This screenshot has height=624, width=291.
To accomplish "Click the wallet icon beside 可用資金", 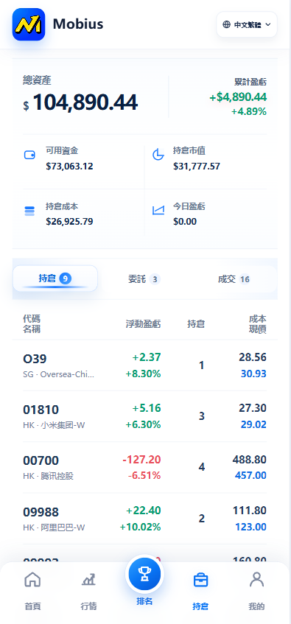I will (x=30, y=155).
